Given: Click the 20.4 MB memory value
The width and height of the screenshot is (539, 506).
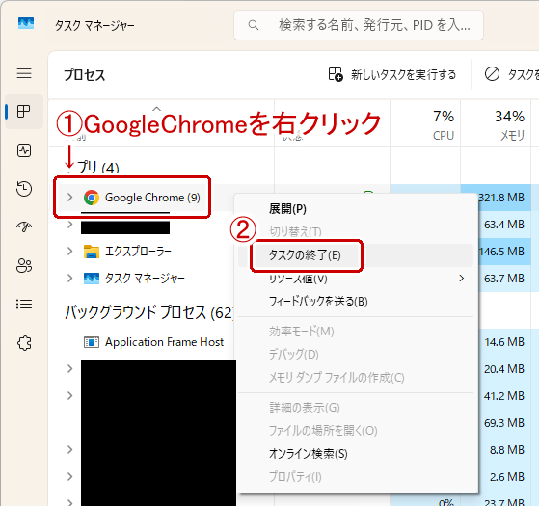Looking at the screenshot, I should point(504,369).
